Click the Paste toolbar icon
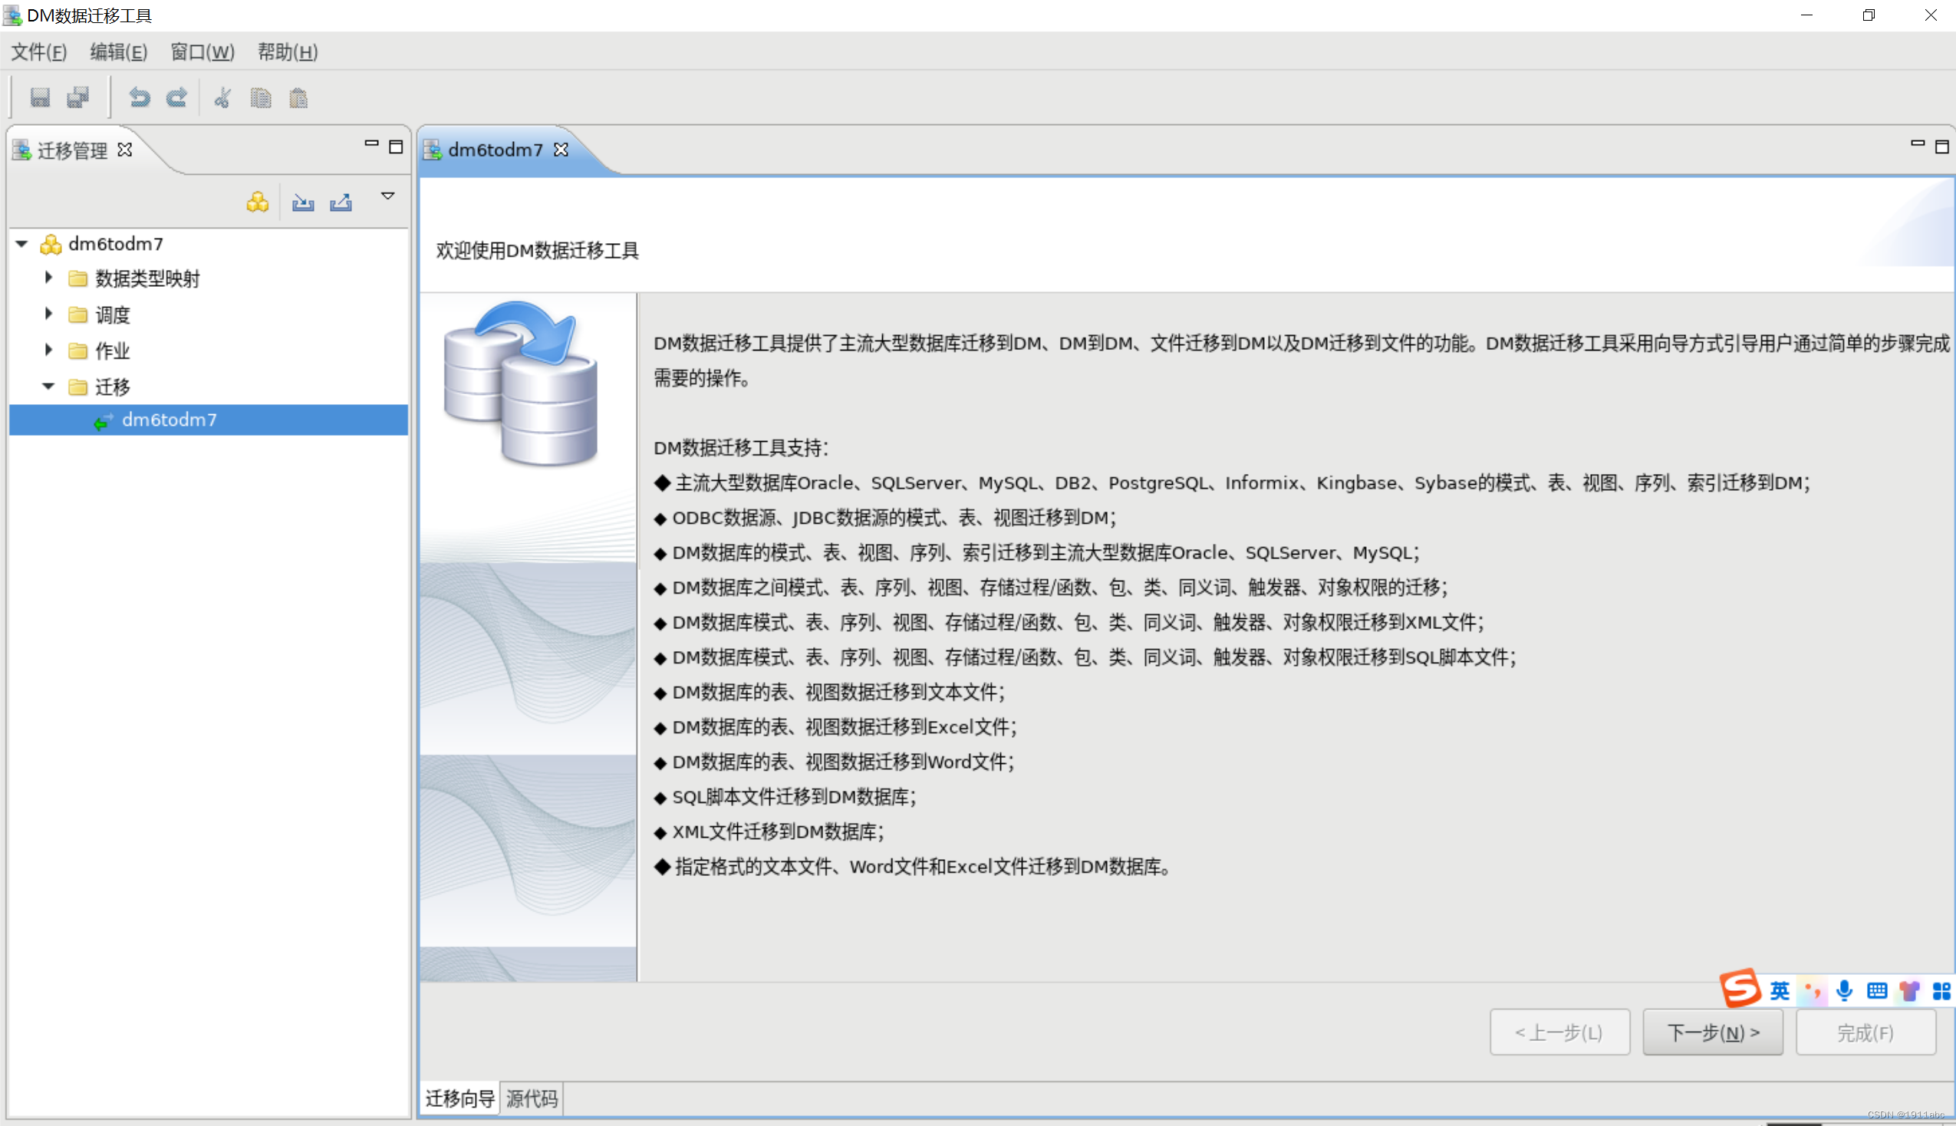Image resolution: width=1956 pixels, height=1126 pixels. (x=299, y=97)
